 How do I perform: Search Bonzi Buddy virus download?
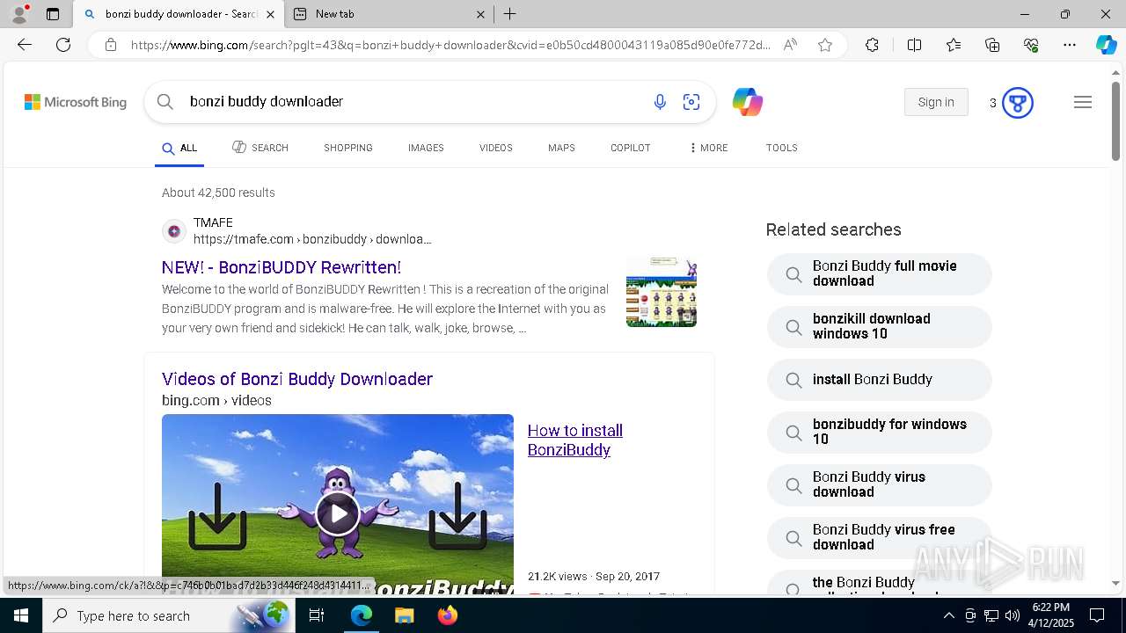[880, 485]
